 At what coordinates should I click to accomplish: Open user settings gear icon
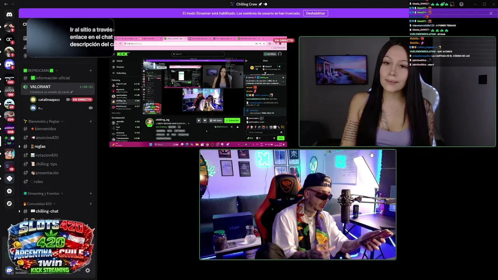(x=88, y=270)
